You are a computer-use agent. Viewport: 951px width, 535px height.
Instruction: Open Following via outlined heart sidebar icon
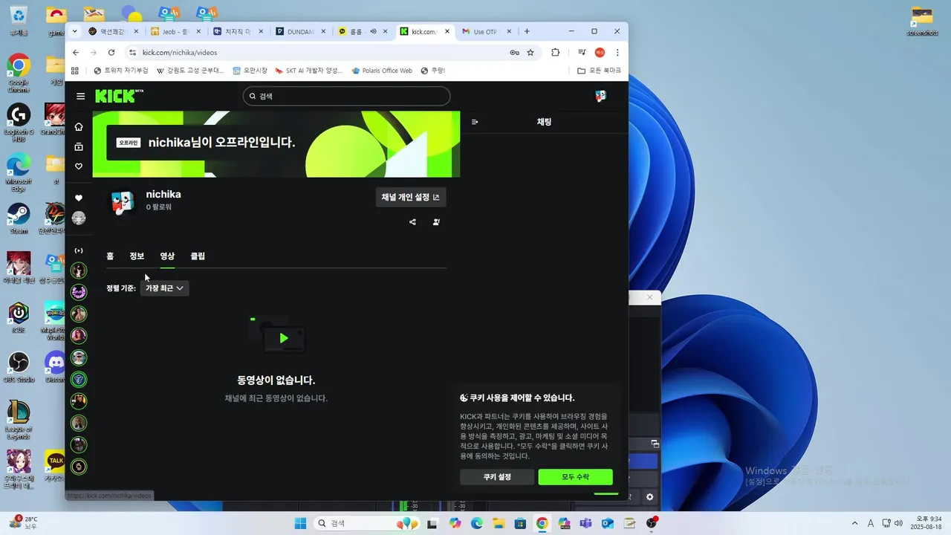click(79, 166)
